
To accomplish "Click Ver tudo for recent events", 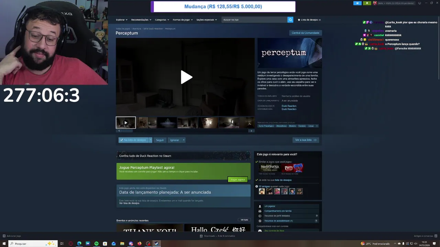I will [x=244, y=220].
